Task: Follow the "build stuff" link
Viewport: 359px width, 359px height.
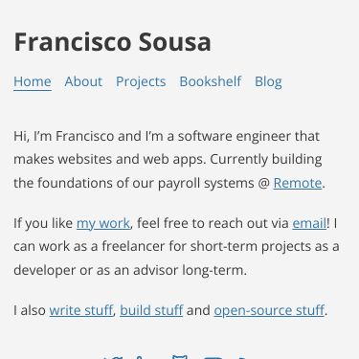Action: pos(151,310)
